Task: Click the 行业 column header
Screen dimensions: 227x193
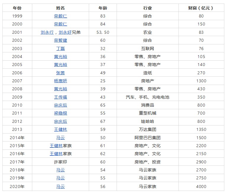Action: [147, 8]
